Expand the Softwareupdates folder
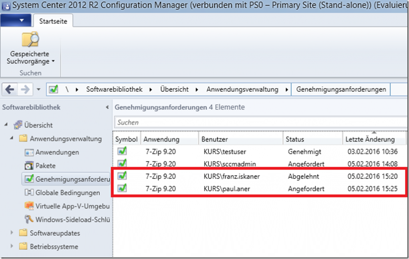 click(x=12, y=233)
